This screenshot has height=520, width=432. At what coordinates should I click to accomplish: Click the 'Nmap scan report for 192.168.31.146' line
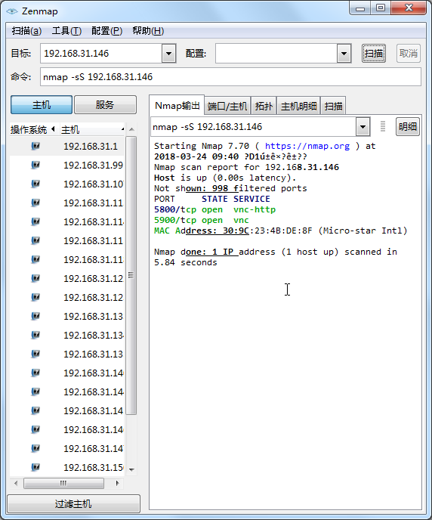[246, 167]
